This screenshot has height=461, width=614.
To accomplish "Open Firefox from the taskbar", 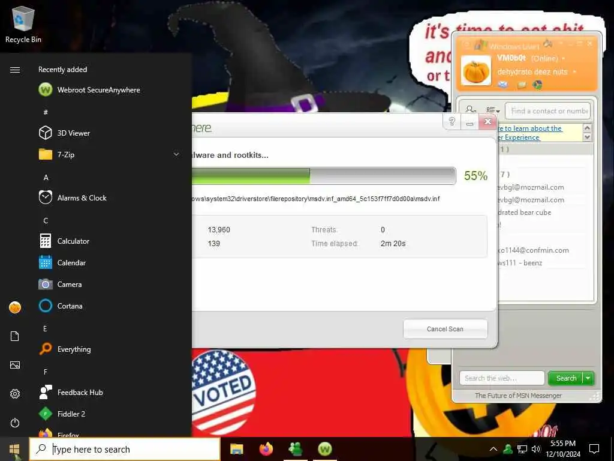I will [x=266, y=449].
